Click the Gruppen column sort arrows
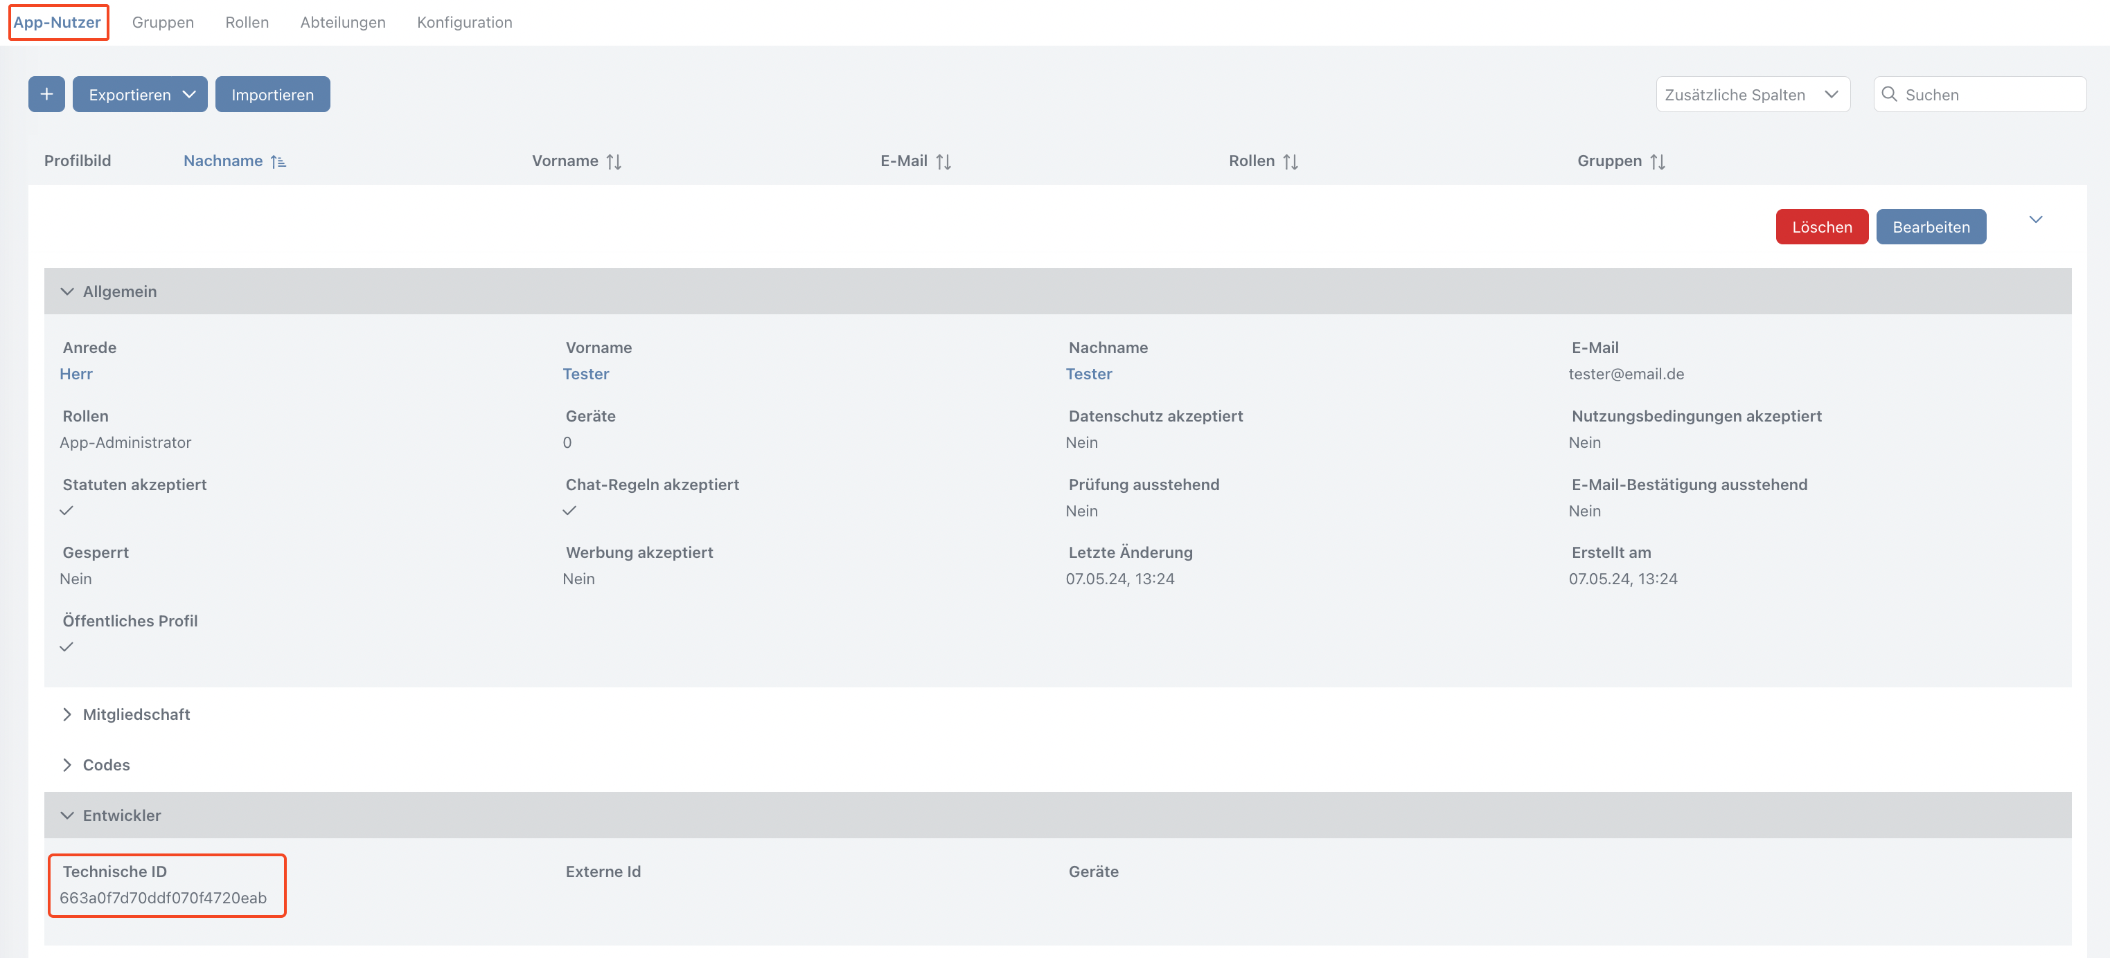2110x958 pixels. (x=1658, y=162)
